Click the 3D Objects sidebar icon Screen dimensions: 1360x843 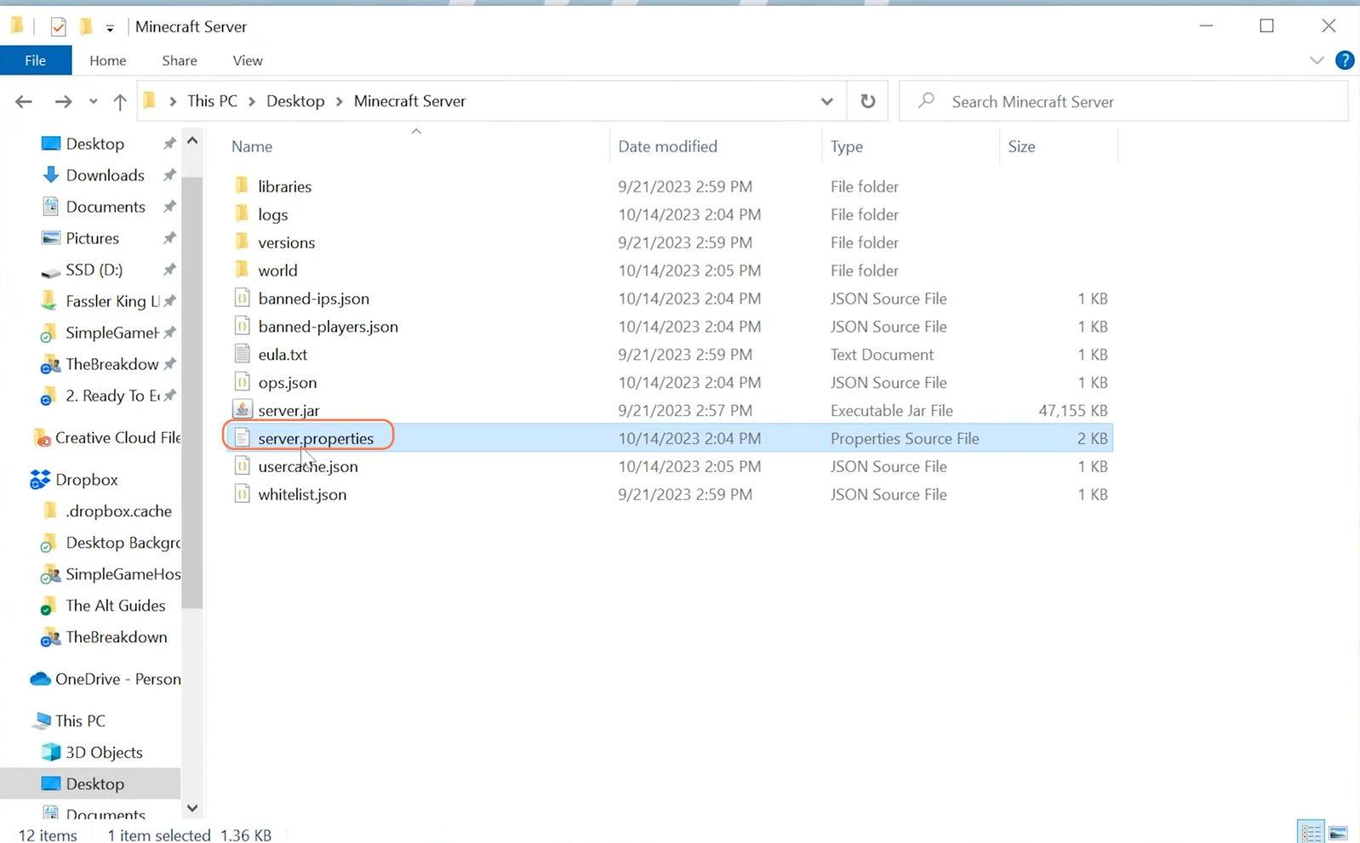pyautogui.click(x=51, y=752)
